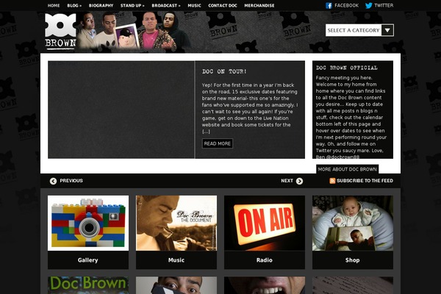
Task: Open the Contact Doc page
Action: (x=223, y=5)
